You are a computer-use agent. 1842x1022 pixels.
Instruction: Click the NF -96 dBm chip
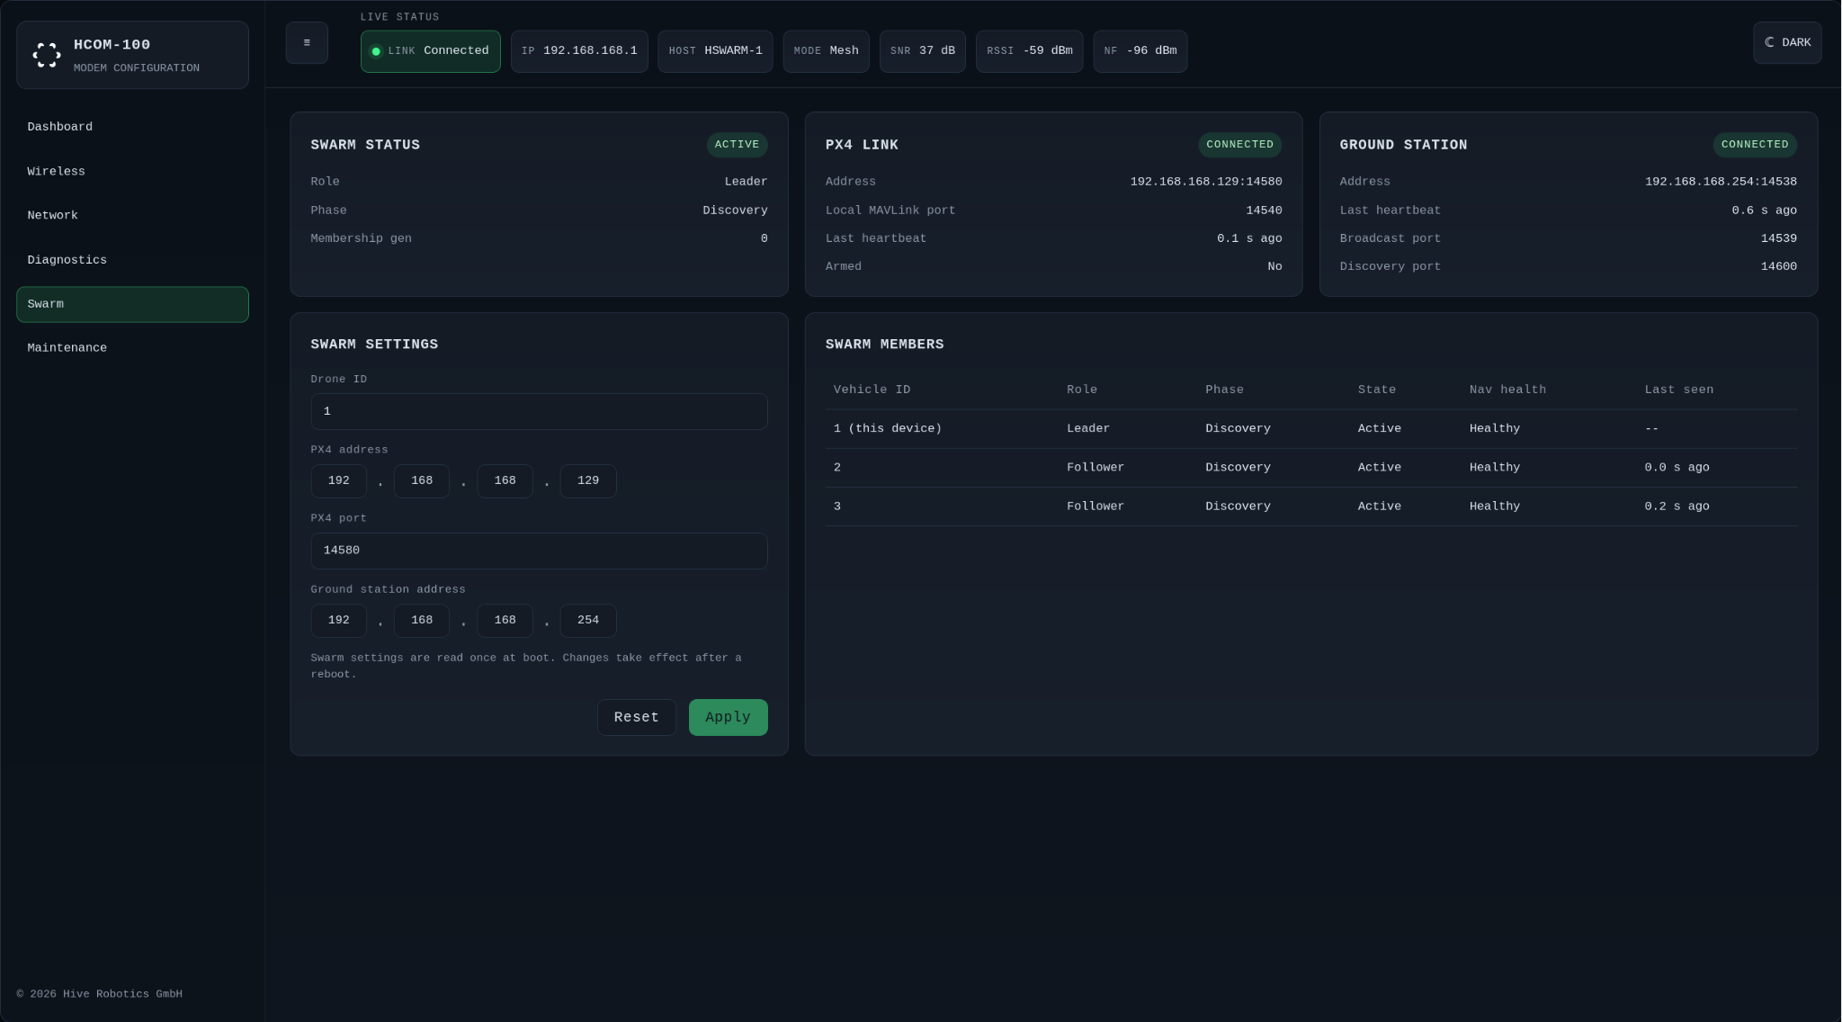(1140, 51)
